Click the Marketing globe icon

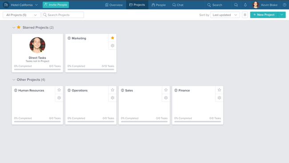click(x=69, y=38)
